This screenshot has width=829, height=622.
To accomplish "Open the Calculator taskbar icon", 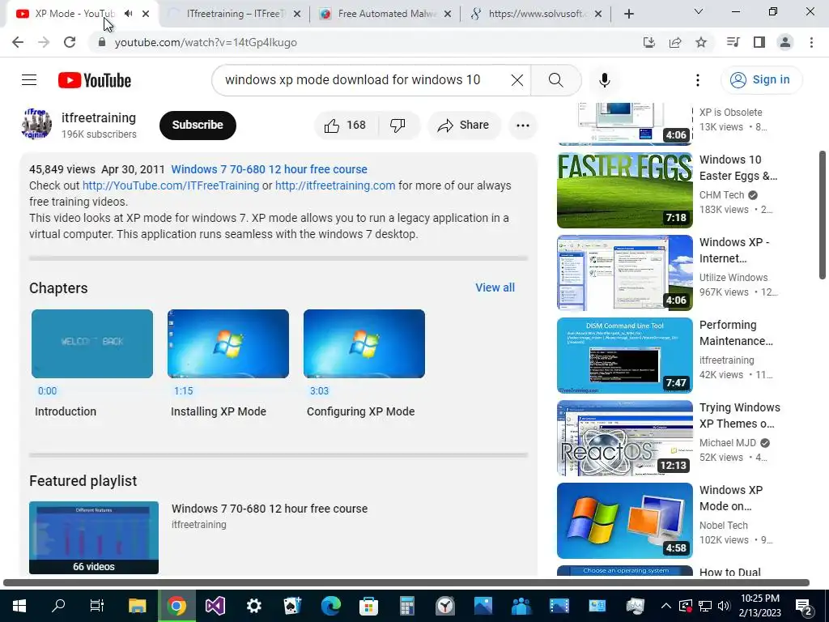I will coord(406,606).
